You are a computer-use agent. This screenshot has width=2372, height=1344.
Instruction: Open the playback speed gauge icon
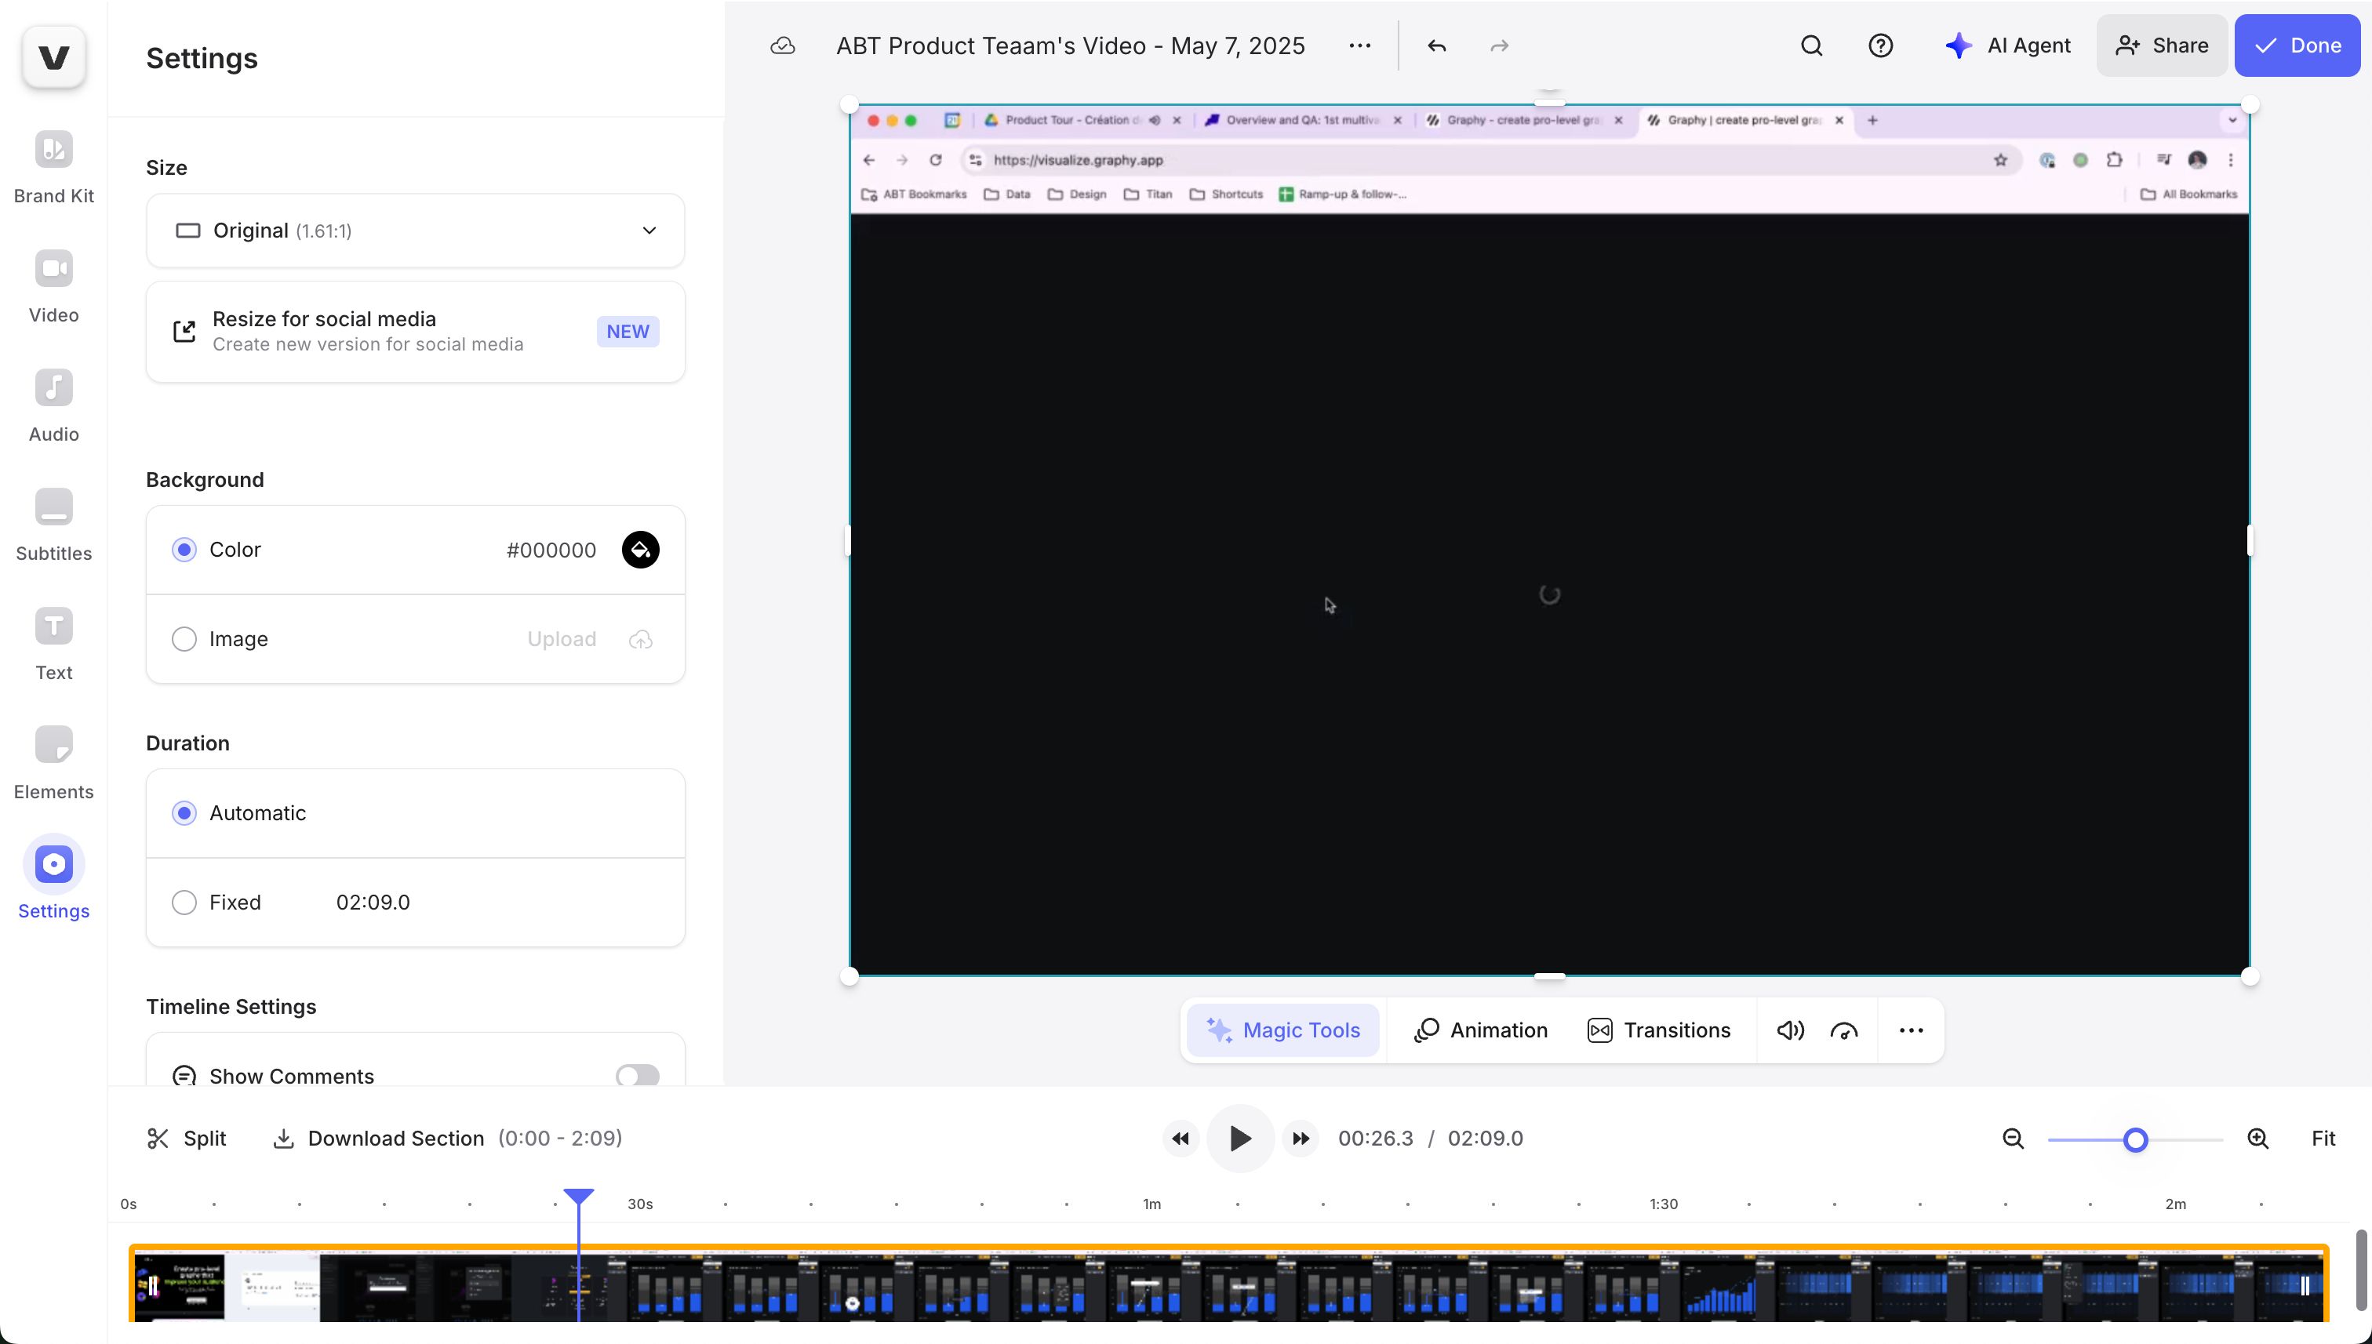pyautogui.click(x=1844, y=1030)
